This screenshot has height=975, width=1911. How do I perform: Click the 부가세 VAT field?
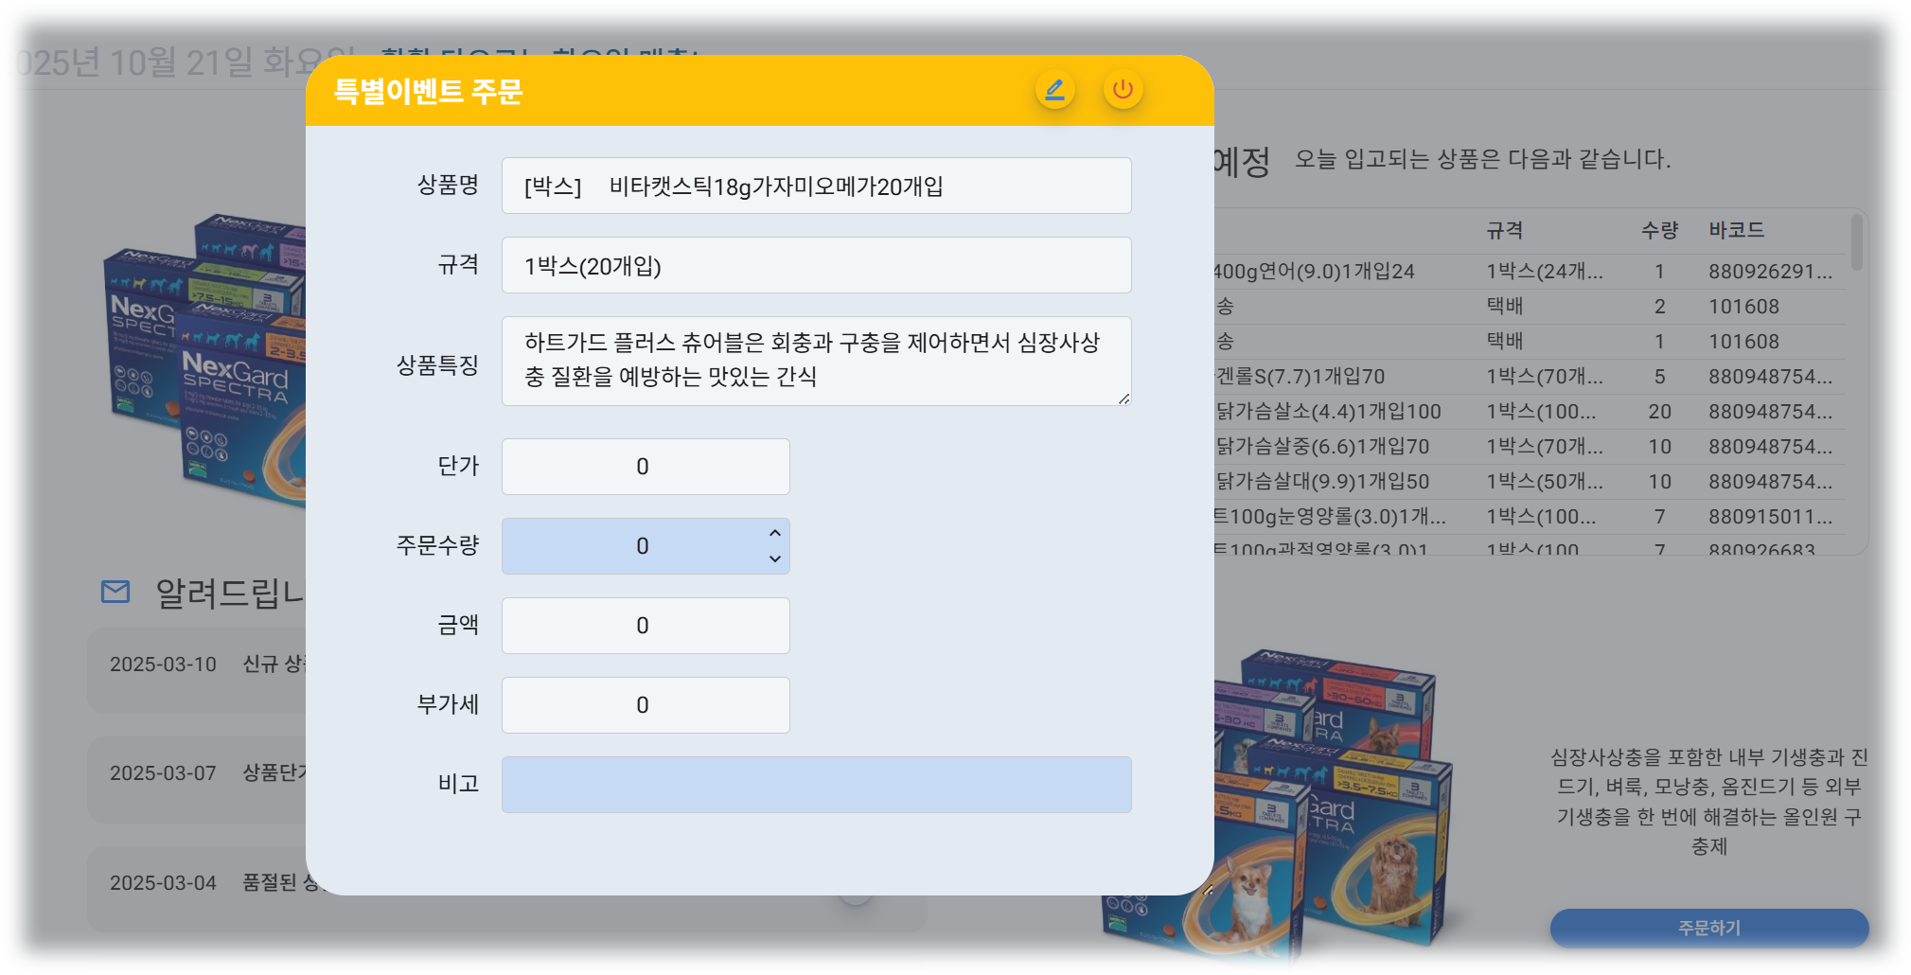tap(645, 705)
